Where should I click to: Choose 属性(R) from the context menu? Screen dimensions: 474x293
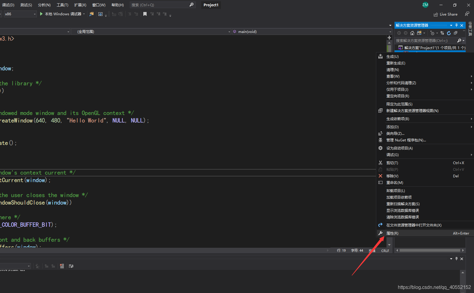425,233
